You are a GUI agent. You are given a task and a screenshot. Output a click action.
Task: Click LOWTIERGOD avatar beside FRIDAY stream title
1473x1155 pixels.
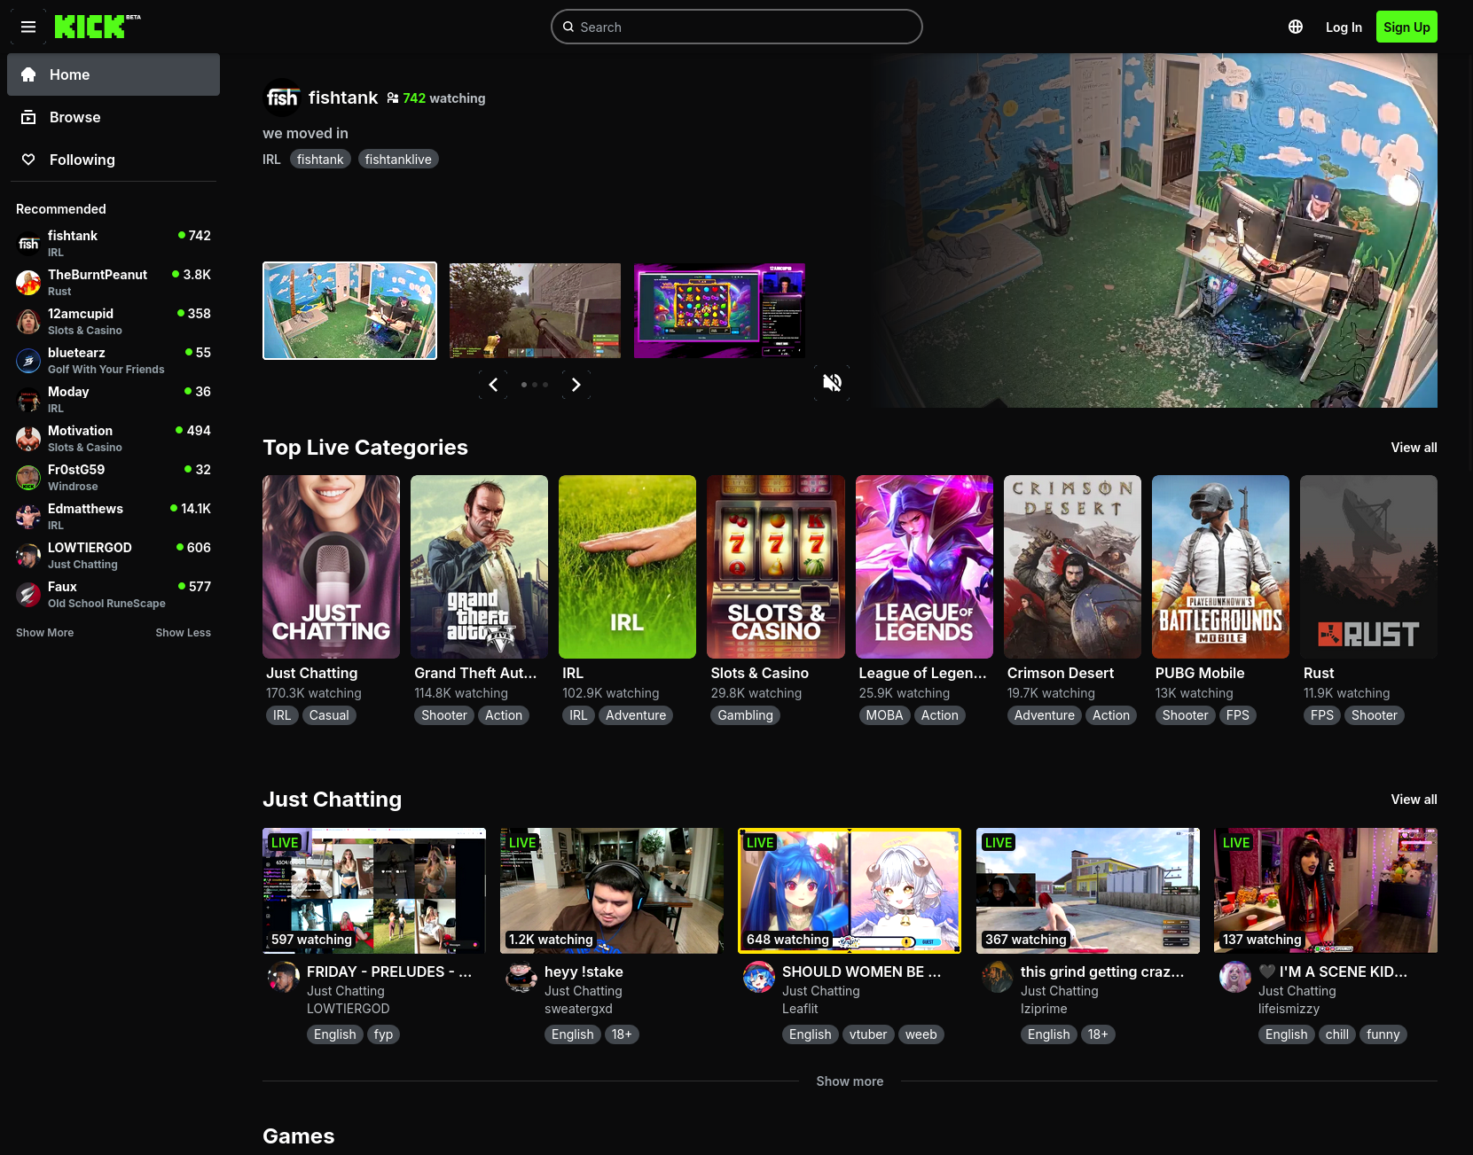pos(284,977)
